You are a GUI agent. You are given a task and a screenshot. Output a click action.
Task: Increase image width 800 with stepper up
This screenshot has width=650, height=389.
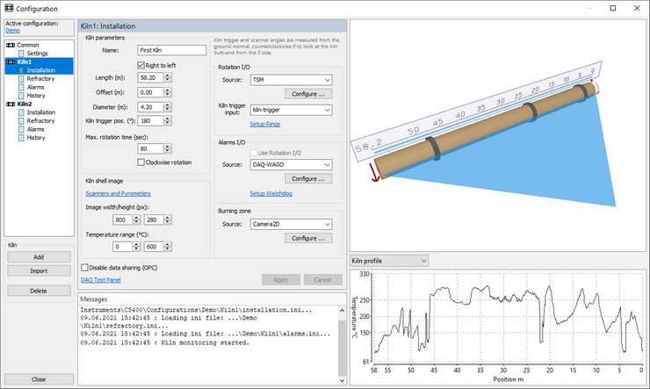point(137,218)
